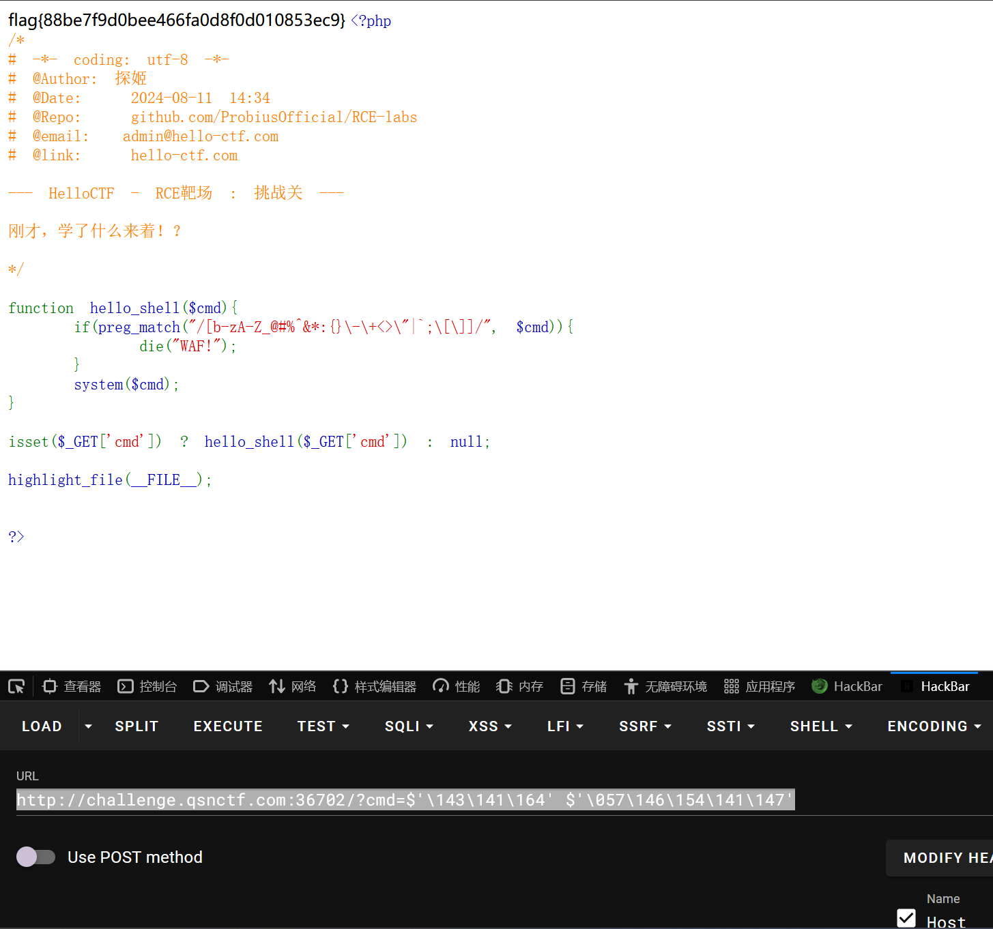This screenshot has height=929, width=993.
Task: Click the LOAD button in HackBar
Action: coord(42,726)
